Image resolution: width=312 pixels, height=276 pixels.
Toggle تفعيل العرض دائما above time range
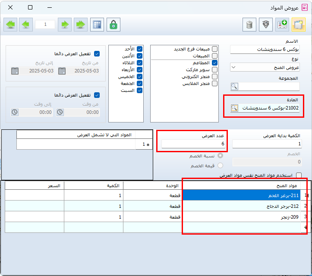click(x=97, y=95)
